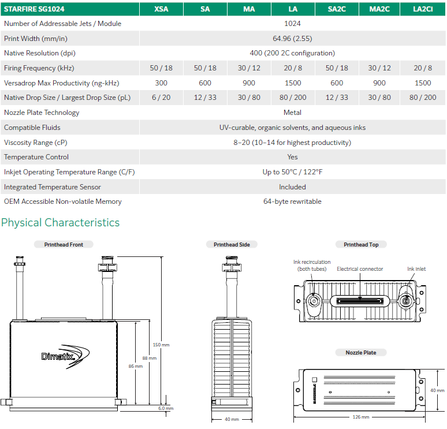Click the 'Print Width (mm/in)' label
The image size is (447, 429).
(x=36, y=39)
